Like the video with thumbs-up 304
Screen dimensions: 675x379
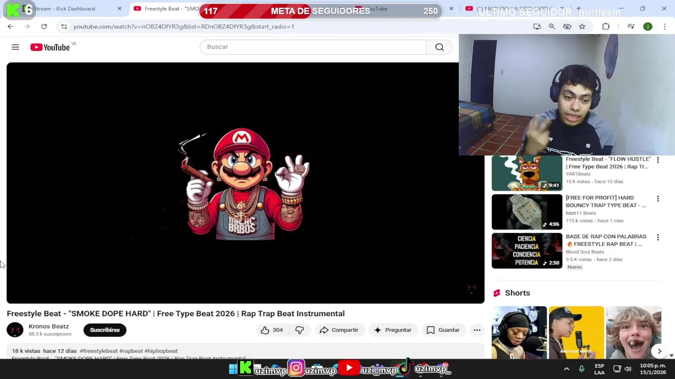(x=272, y=330)
